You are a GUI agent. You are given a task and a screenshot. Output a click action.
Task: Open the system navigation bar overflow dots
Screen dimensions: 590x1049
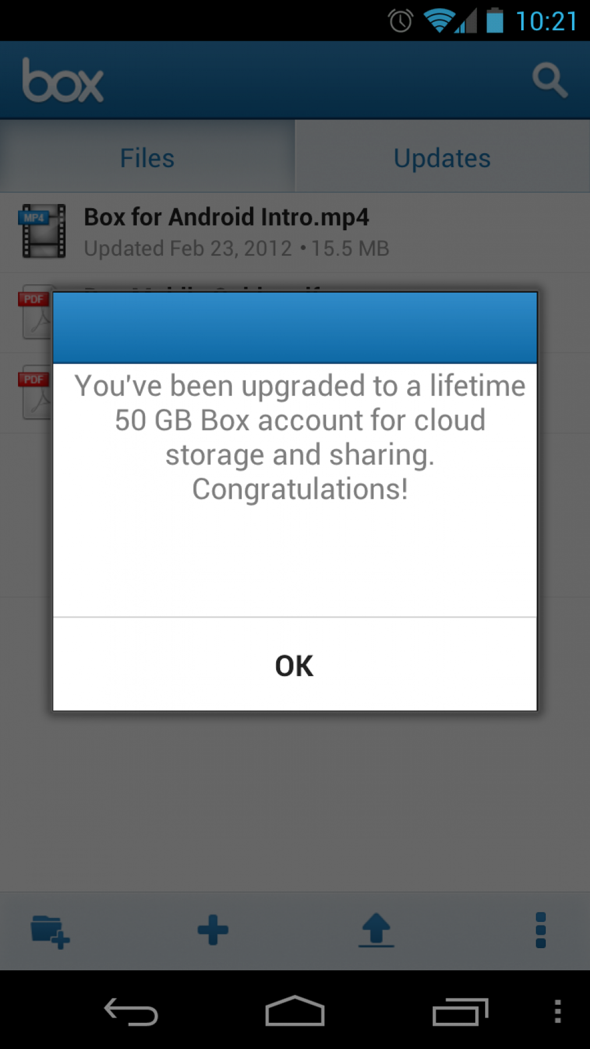click(557, 1012)
